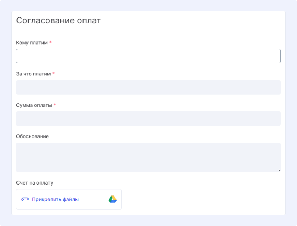Viewport: 297px width, 226px height.
Task: Select the "Сумма оплаты" input field
Action: click(148, 119)
